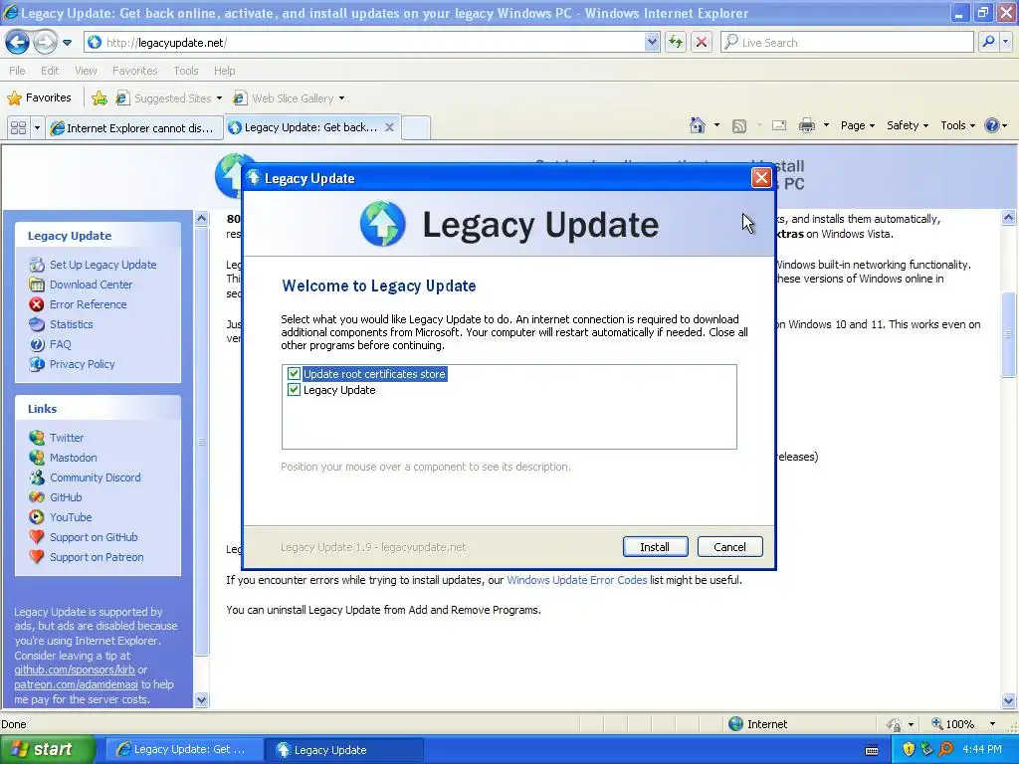Viewport: 1019px width, 764px height.
Task: Open Windows Update Error Codes link
Action: click(576, 580)
